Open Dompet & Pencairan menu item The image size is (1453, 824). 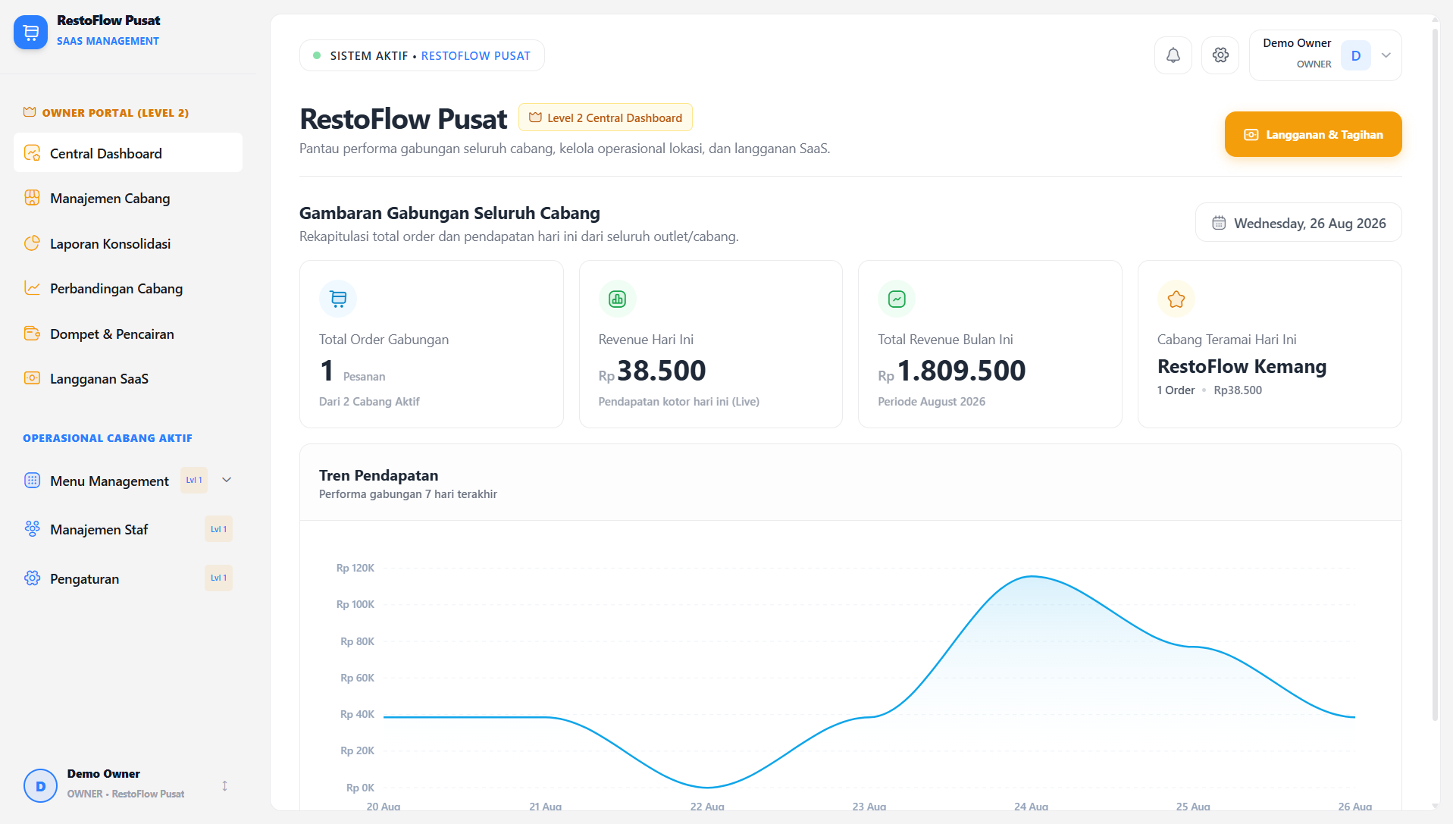[x=128, y=334]
